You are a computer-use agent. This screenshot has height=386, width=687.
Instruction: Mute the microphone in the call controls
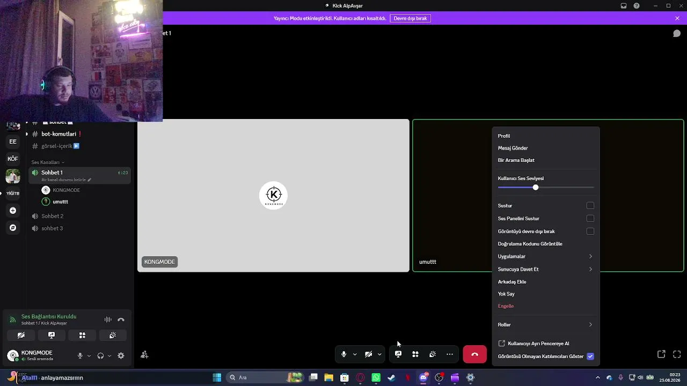[344, 354]
